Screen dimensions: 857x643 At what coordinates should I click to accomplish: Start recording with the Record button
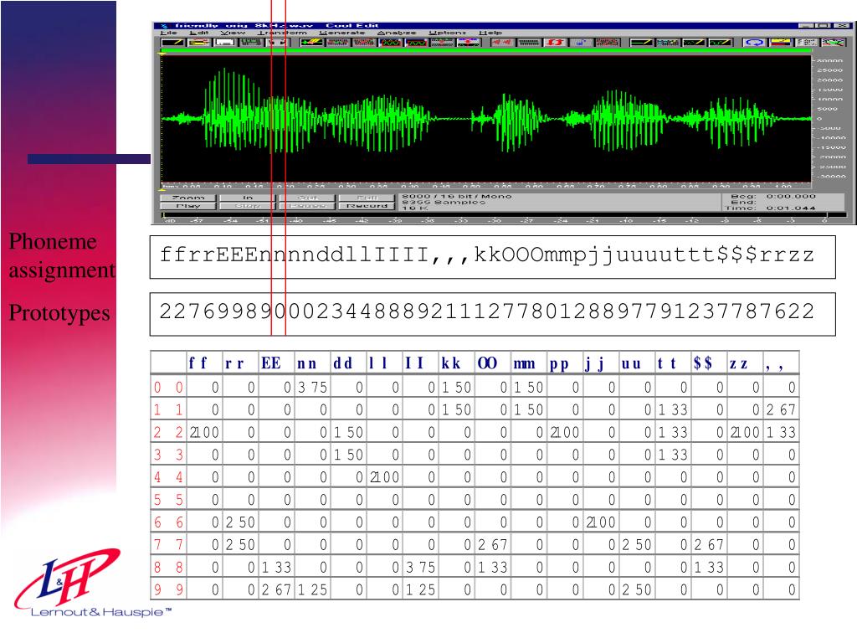[367, 206]
